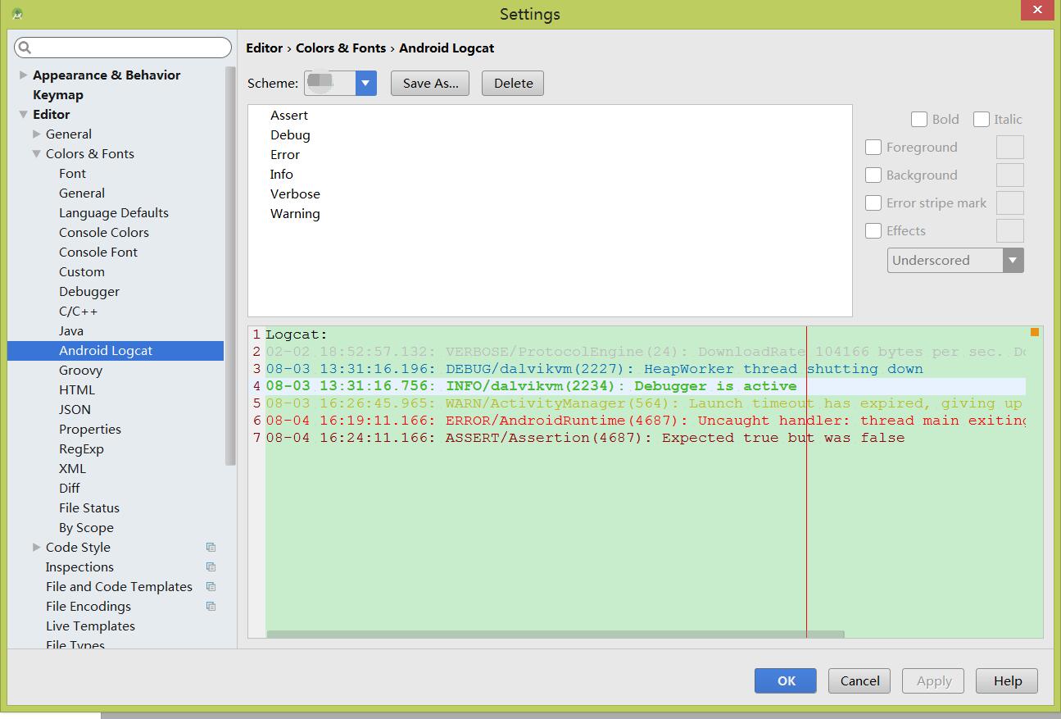Enable the Bold checkbox
This screenshot has width=1061, height=719.
click(x=919, y=120)
